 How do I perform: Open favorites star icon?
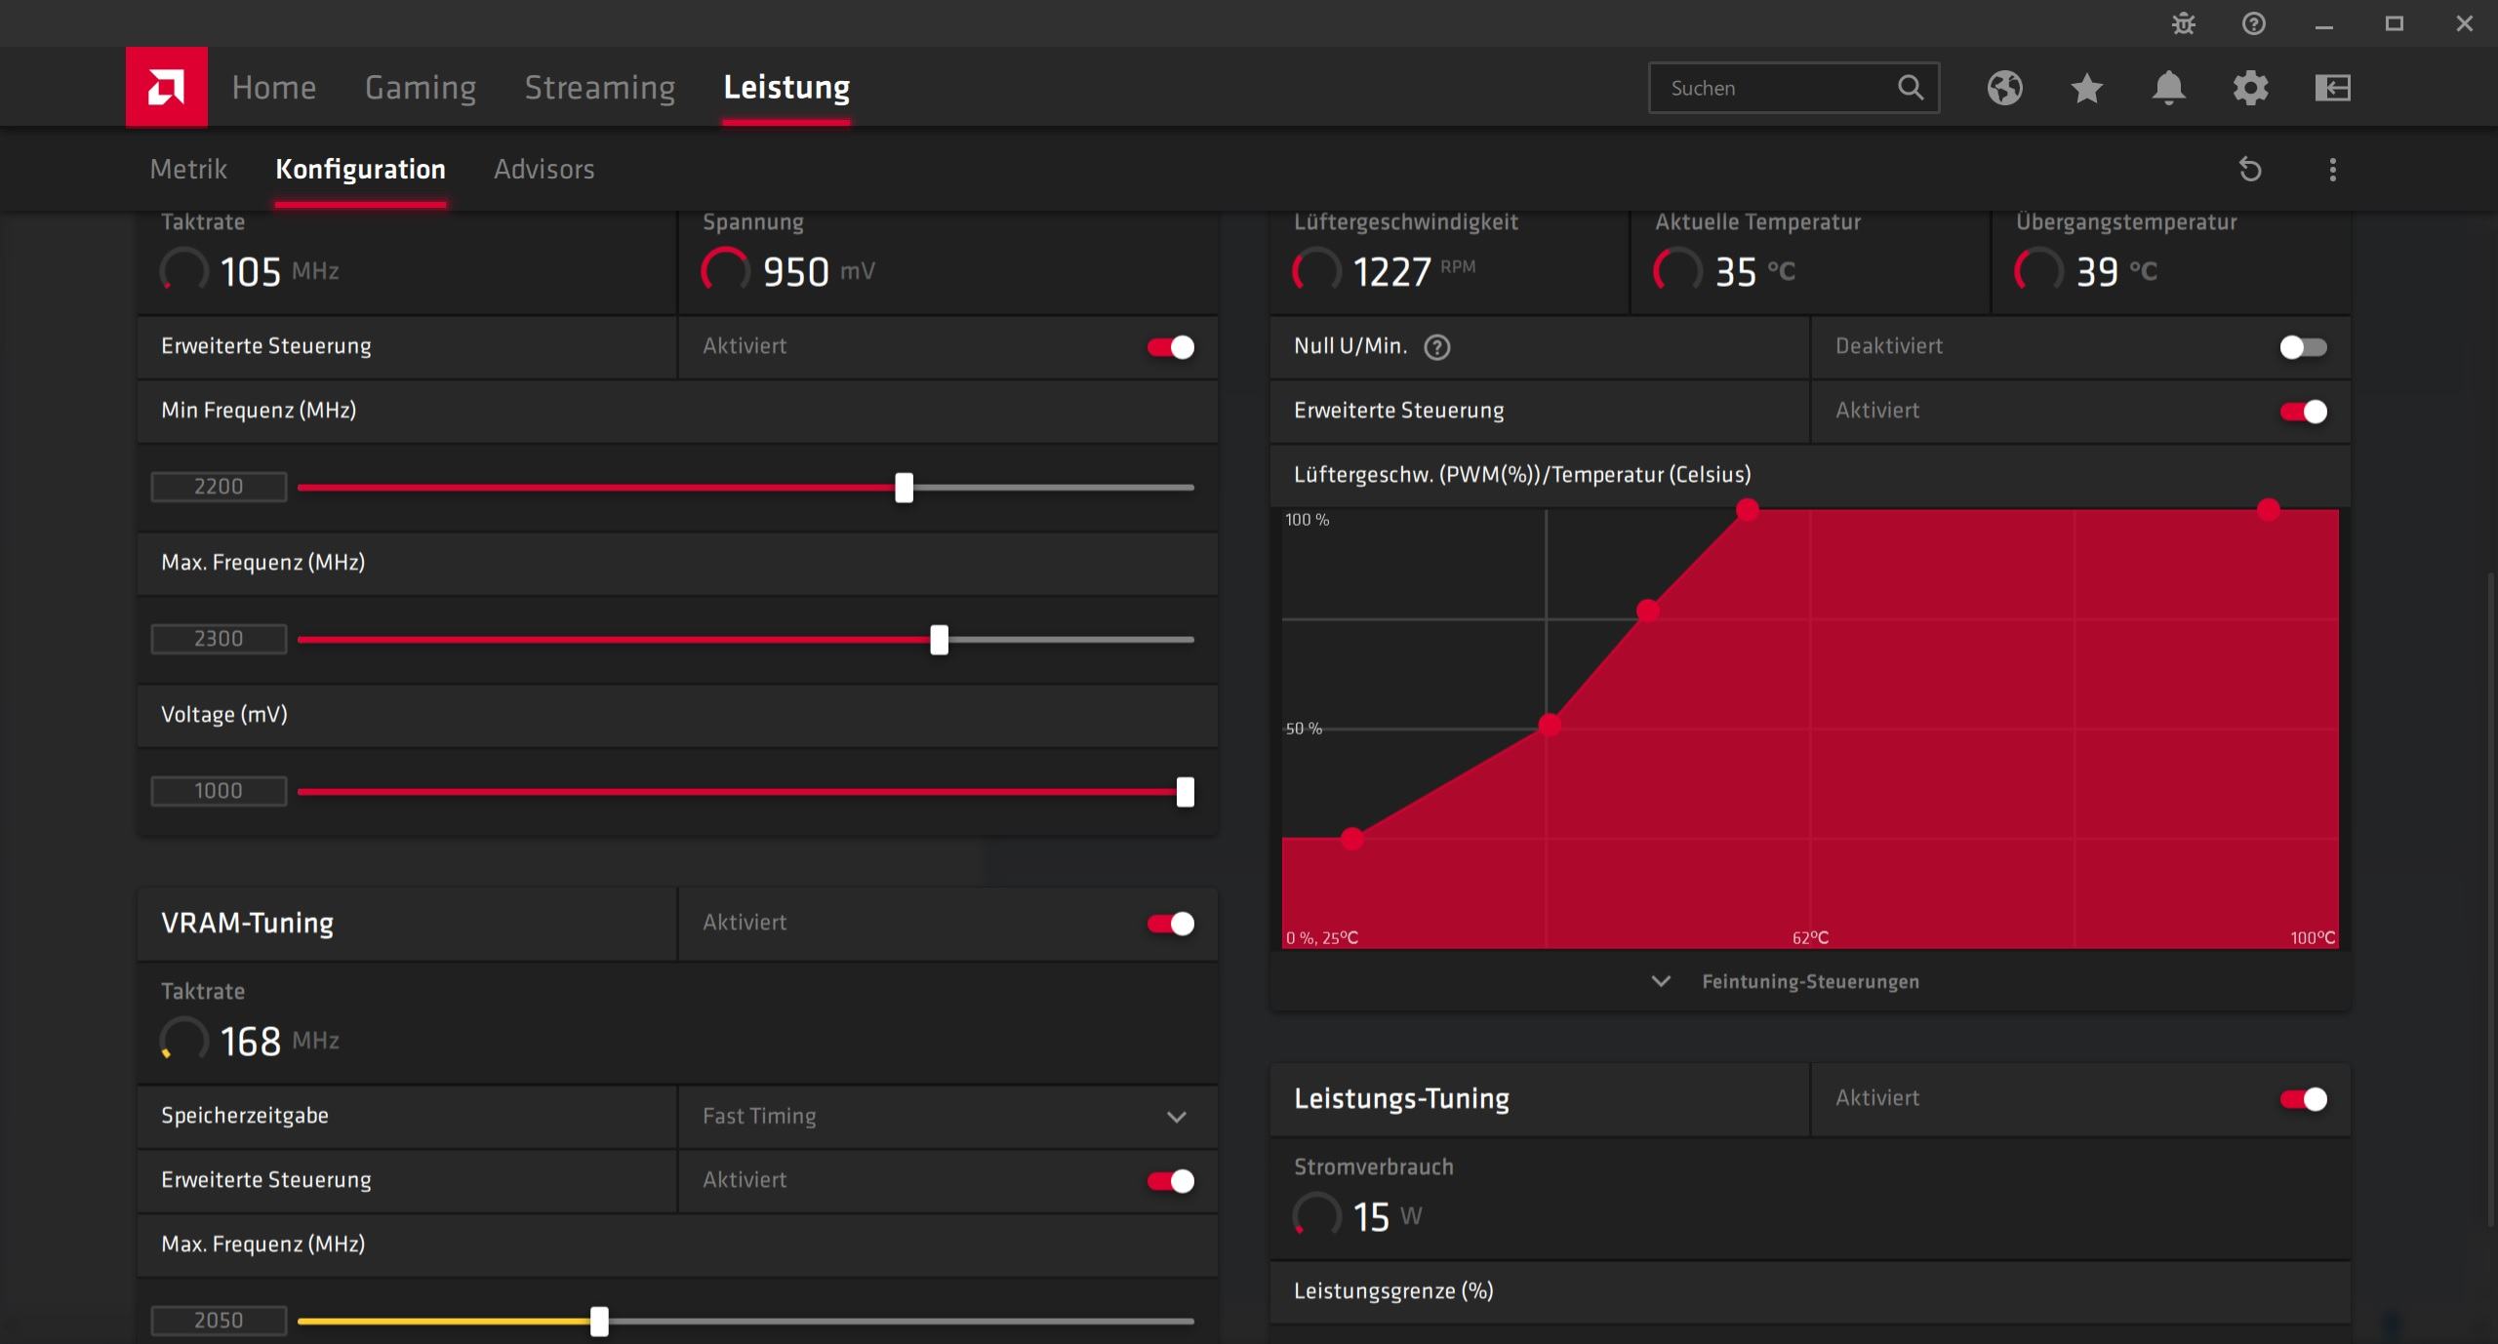tap(2086, 88)
